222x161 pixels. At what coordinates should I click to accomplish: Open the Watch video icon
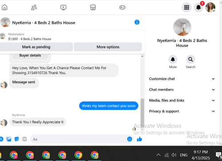63,8
